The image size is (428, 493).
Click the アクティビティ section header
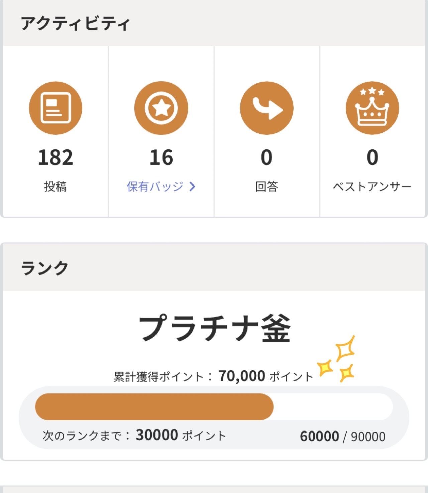point(76,24)
